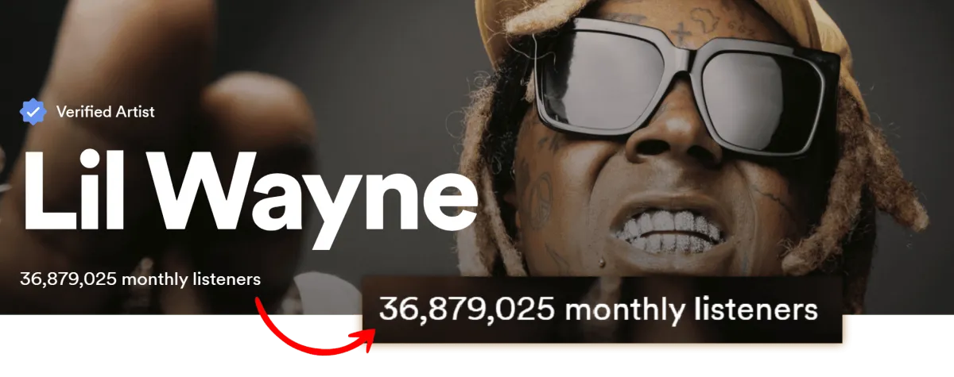Click the number 36,879,025 in the enlarged callout

point(466,310)
